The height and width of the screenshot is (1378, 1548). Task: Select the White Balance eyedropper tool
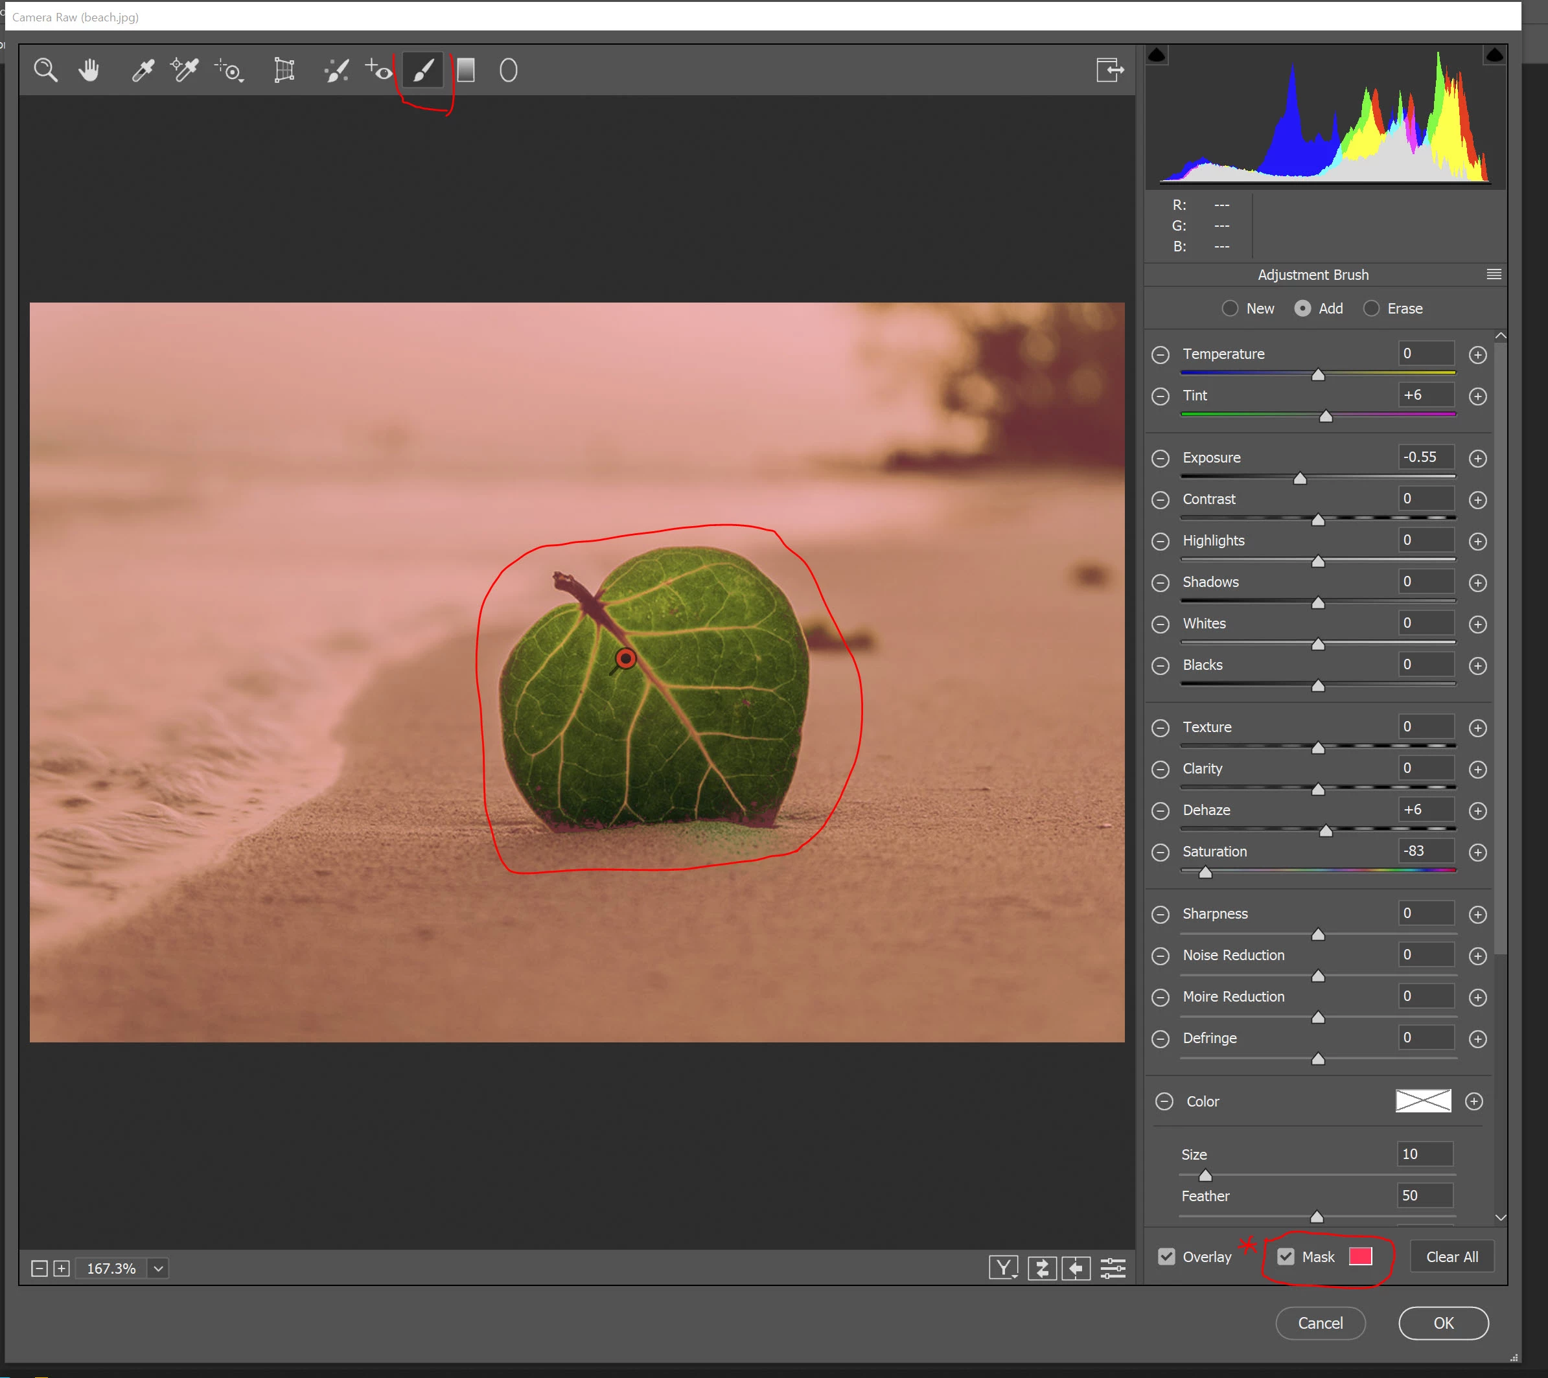143,71
